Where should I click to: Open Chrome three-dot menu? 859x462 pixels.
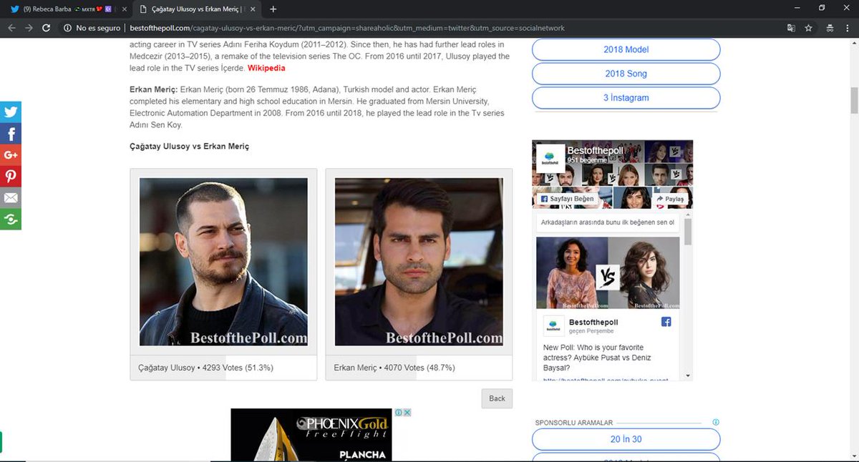pyautogui.click(x=847, y=28)
